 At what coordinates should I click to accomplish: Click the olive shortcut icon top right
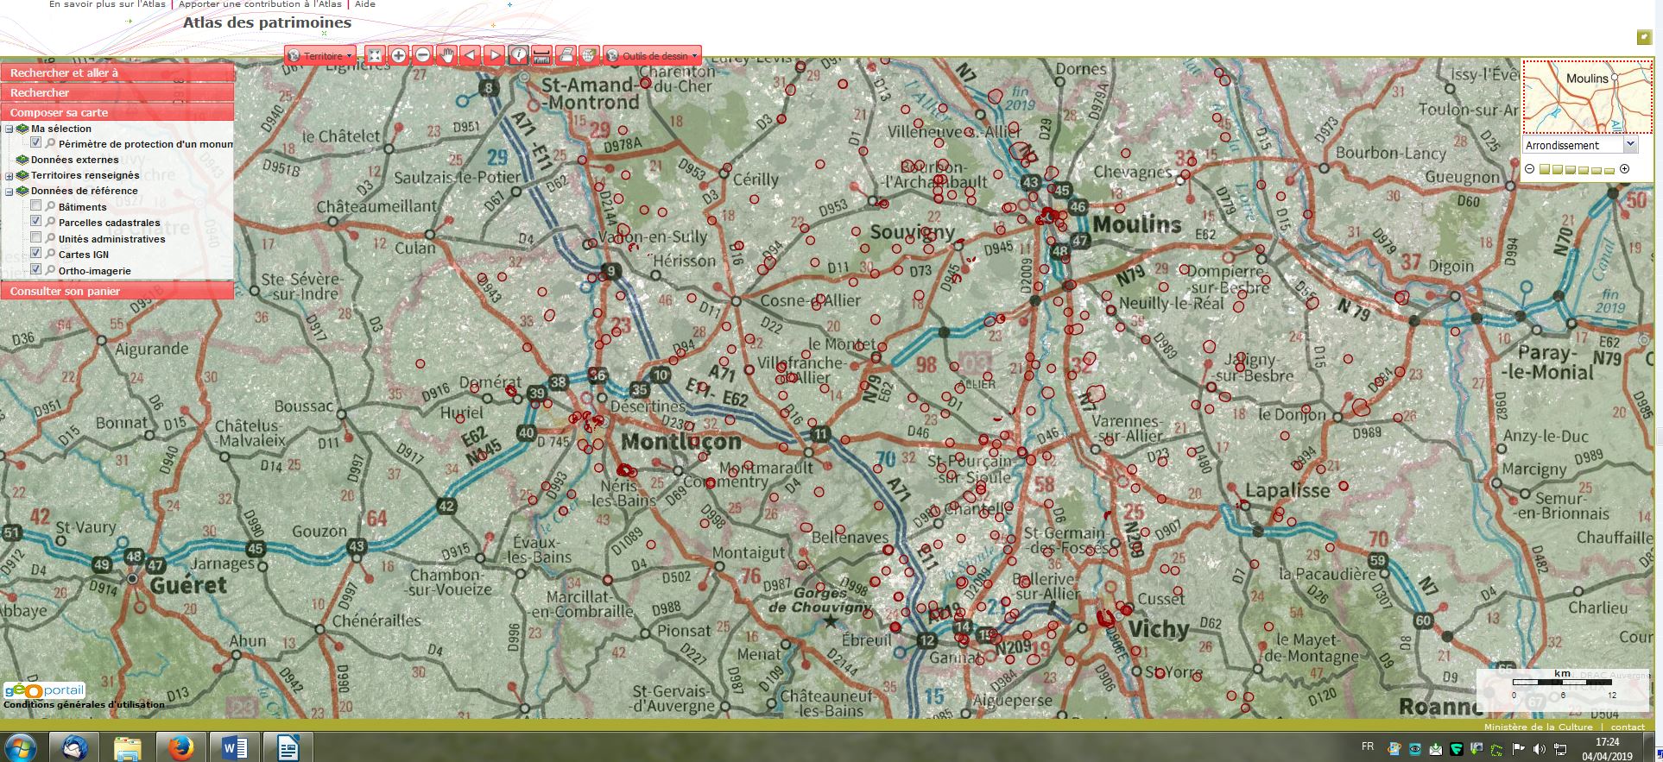pyautogui.click(x=1644, y=37)
